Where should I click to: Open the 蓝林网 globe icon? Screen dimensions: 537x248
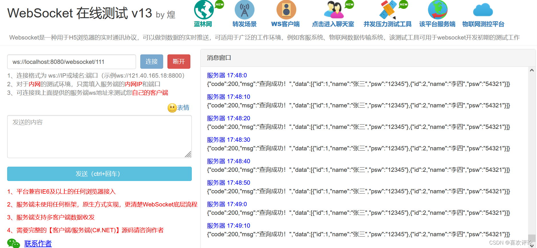[x=204, y=9]
